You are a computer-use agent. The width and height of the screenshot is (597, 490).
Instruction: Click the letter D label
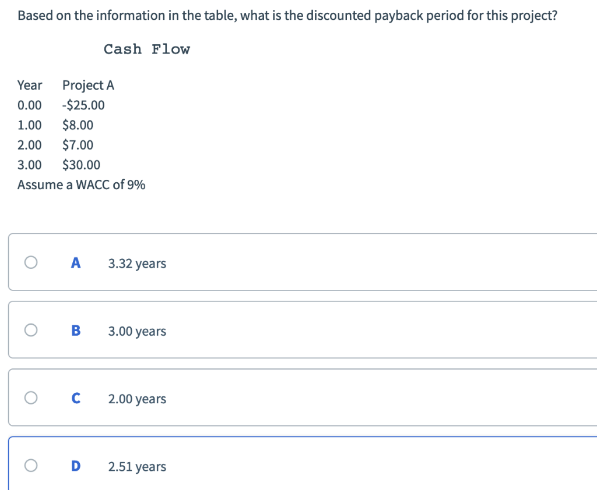point(75,465)
